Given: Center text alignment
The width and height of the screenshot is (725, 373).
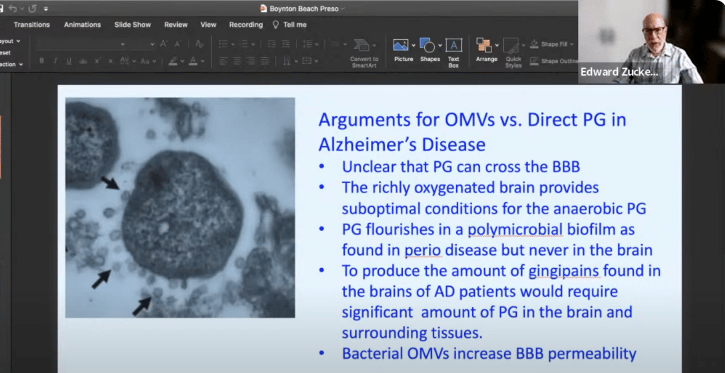Looking at the screenshot, I should pos(237,61).
